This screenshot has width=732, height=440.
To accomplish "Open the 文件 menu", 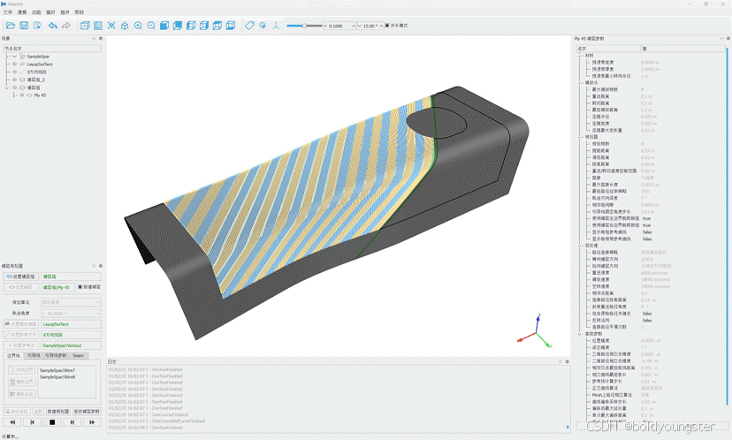I will (8, 12).
